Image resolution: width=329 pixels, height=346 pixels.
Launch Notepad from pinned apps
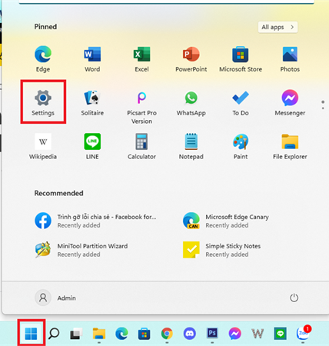tap(191, 146)
